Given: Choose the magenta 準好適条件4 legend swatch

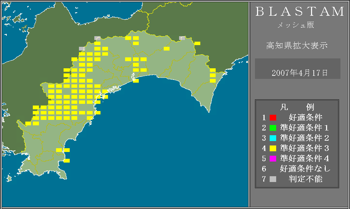Looking at the screenshot, I should [273, 158].
